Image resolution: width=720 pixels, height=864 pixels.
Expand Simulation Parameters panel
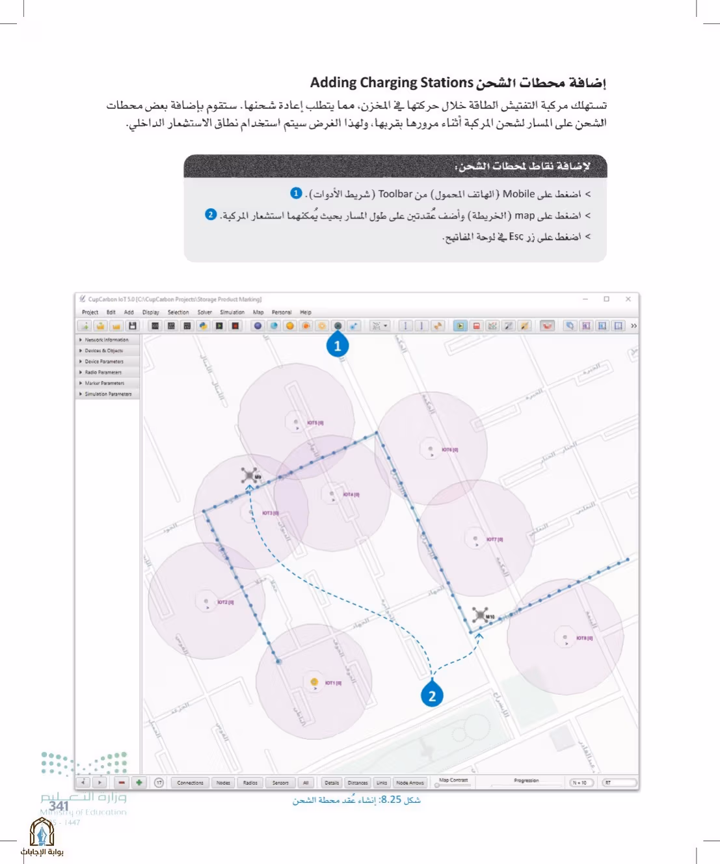[x=107, y=394]
